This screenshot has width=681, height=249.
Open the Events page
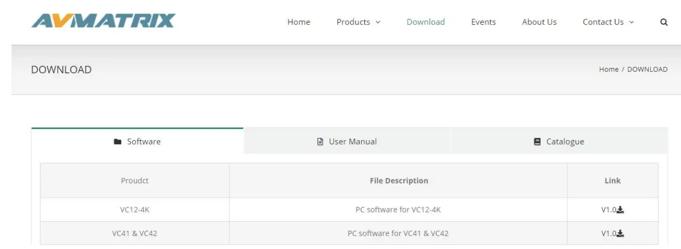[483, 22]
